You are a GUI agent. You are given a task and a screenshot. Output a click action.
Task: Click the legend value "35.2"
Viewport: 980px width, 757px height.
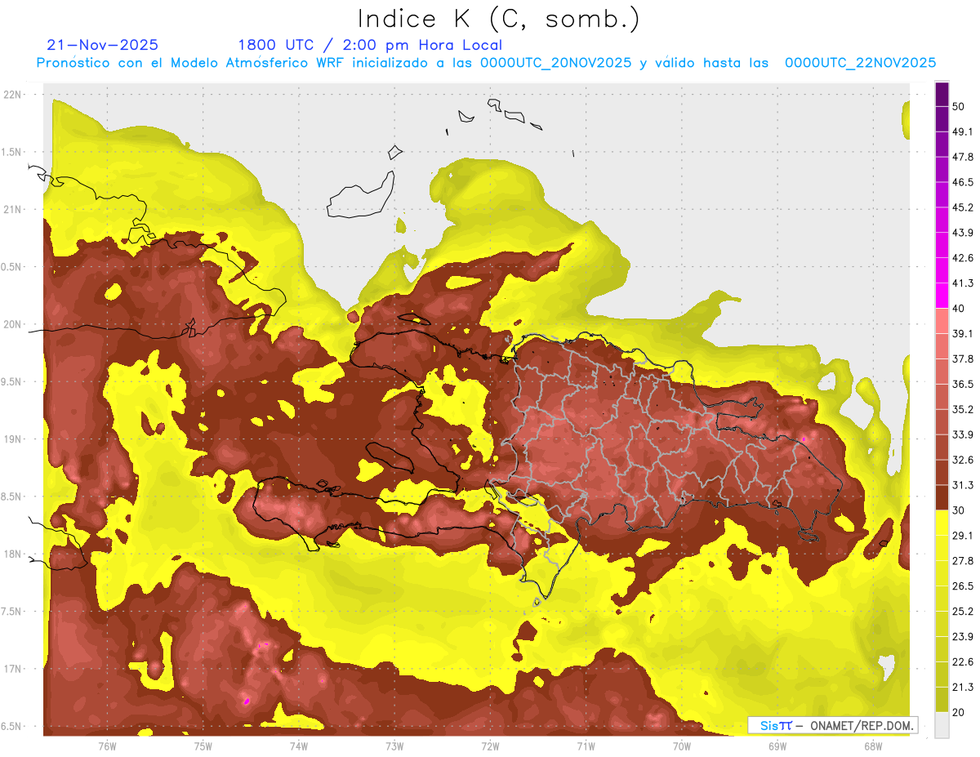963,409
